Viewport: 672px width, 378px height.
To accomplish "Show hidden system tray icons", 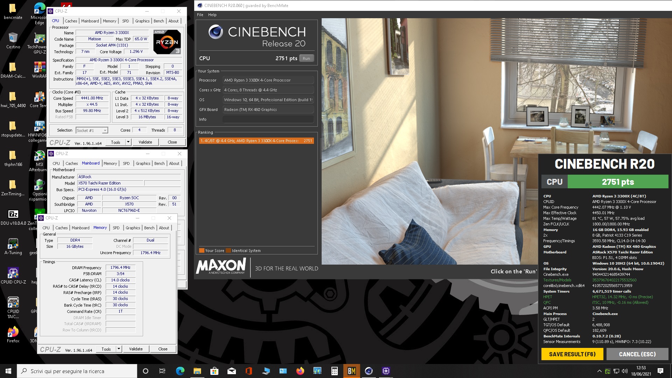I will 599,371.
